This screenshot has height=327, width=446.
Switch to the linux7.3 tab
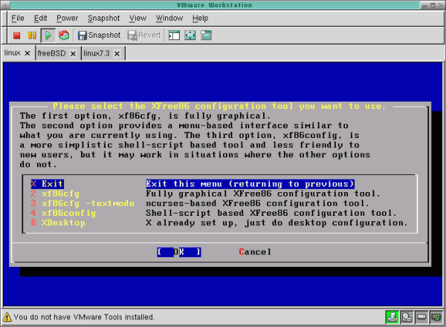pos(97,53)
